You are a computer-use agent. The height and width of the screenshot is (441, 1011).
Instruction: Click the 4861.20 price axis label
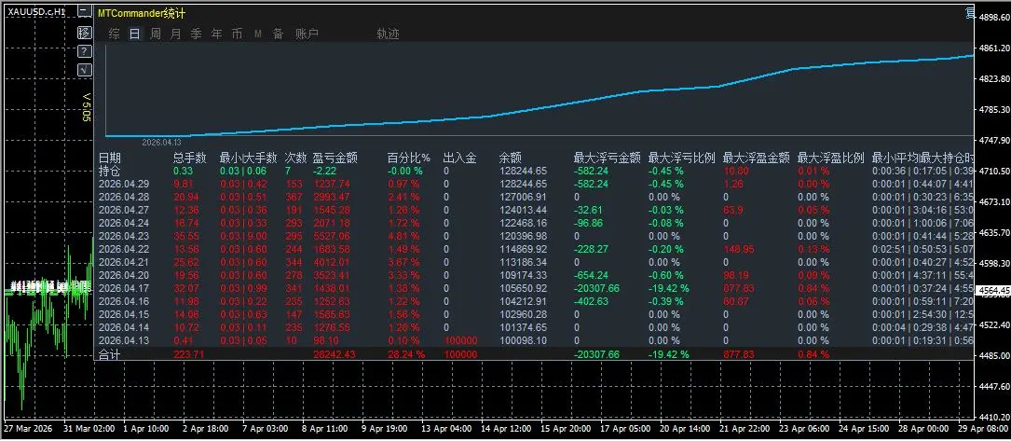(x=993, y=48)
